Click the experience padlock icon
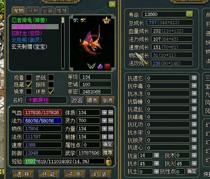 (109, 161)
